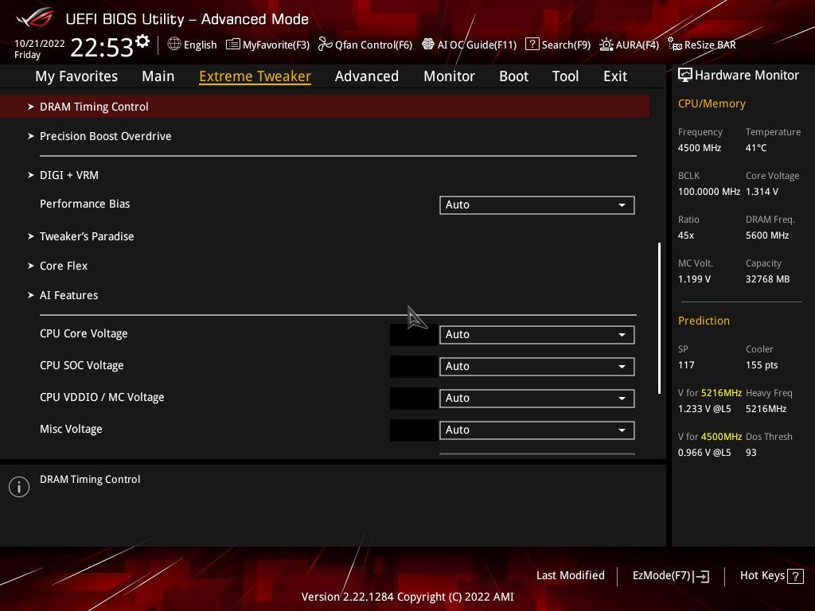
Task: Click the settings list vertical scrollbar
Action: click(x=660, y=318)
